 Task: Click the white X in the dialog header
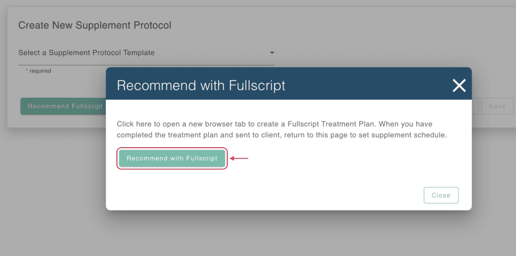pos(459,86)
